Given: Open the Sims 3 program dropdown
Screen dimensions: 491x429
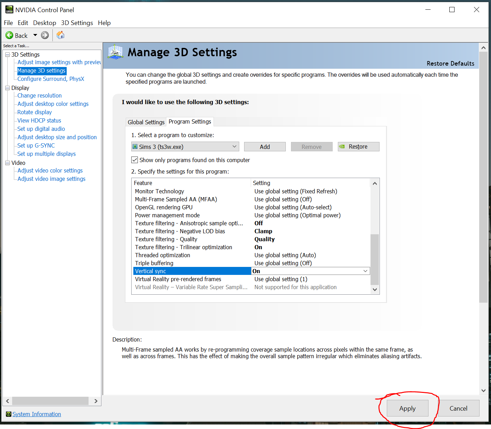Looking at the screenshot, I should [185, 147].
